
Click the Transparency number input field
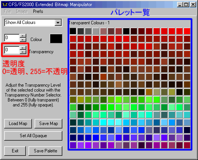pos(12,50)
